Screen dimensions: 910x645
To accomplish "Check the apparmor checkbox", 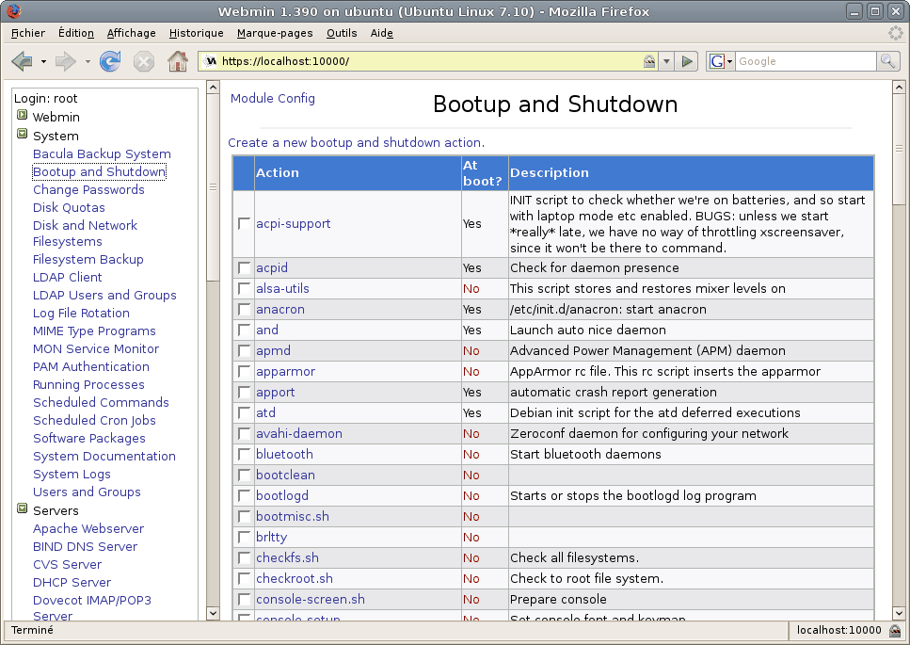I will tap(245, 372).
